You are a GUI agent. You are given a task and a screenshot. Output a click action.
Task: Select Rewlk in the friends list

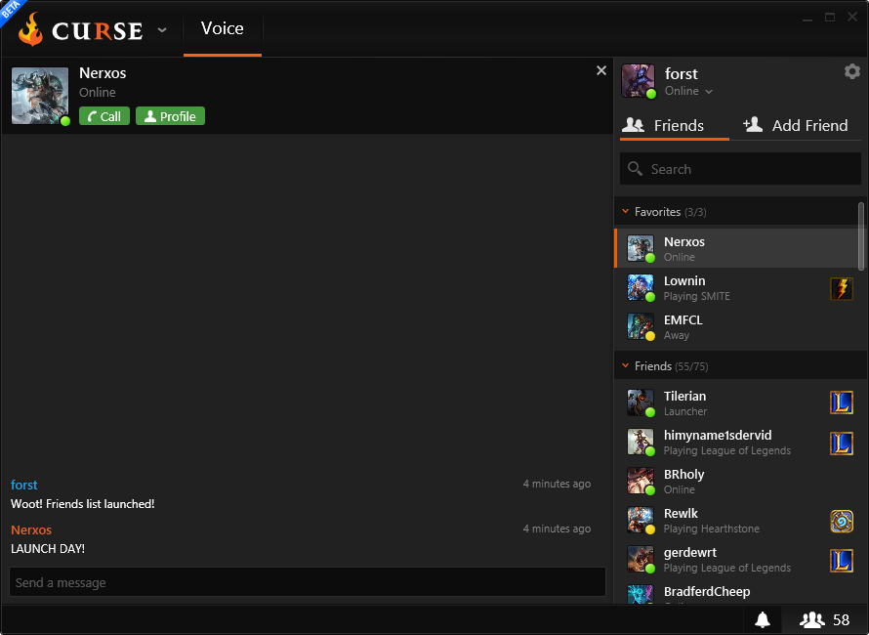click(737, 521)
